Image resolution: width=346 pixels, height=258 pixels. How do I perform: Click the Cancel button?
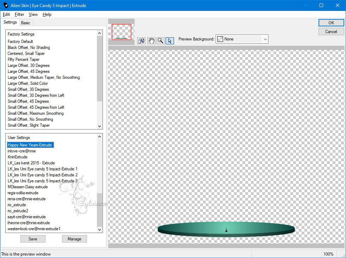coord(331,32)
